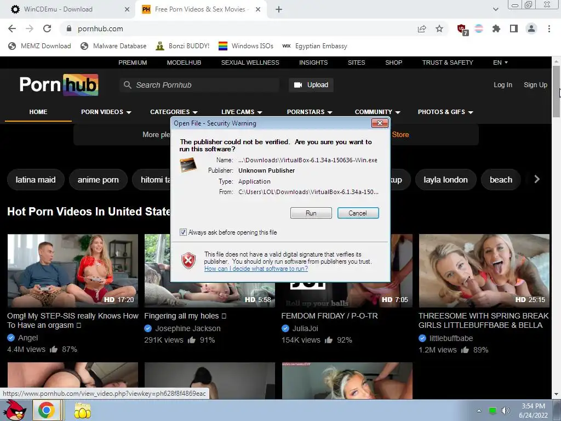Expand the PHOTOS & GIFS dropdown
The height and width of the screenshot is (421, 561).
[445, 112]
